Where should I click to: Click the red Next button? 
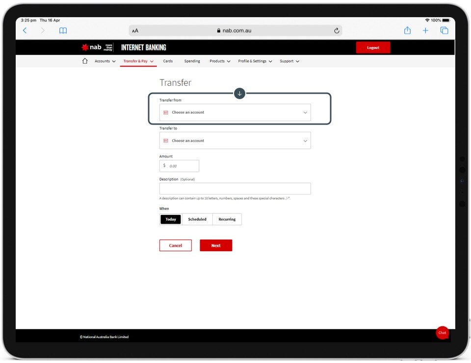(216, 245)
